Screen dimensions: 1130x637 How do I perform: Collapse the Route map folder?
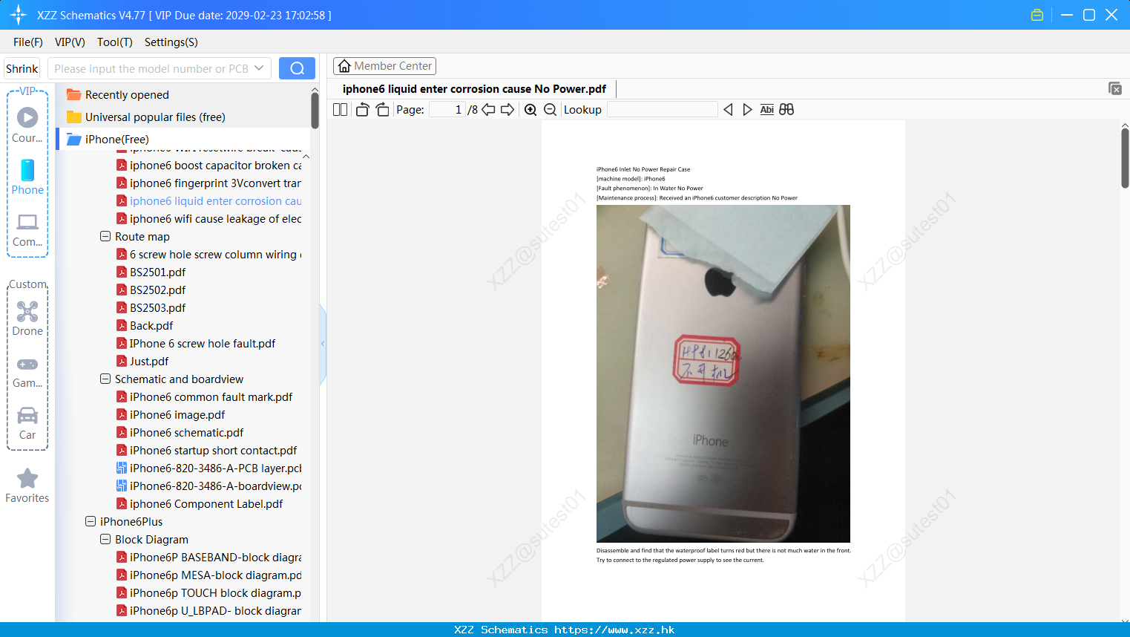click(x=105, y=236)
